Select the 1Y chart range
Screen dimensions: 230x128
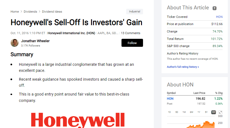pyautogui.click(x=199, y=112)
